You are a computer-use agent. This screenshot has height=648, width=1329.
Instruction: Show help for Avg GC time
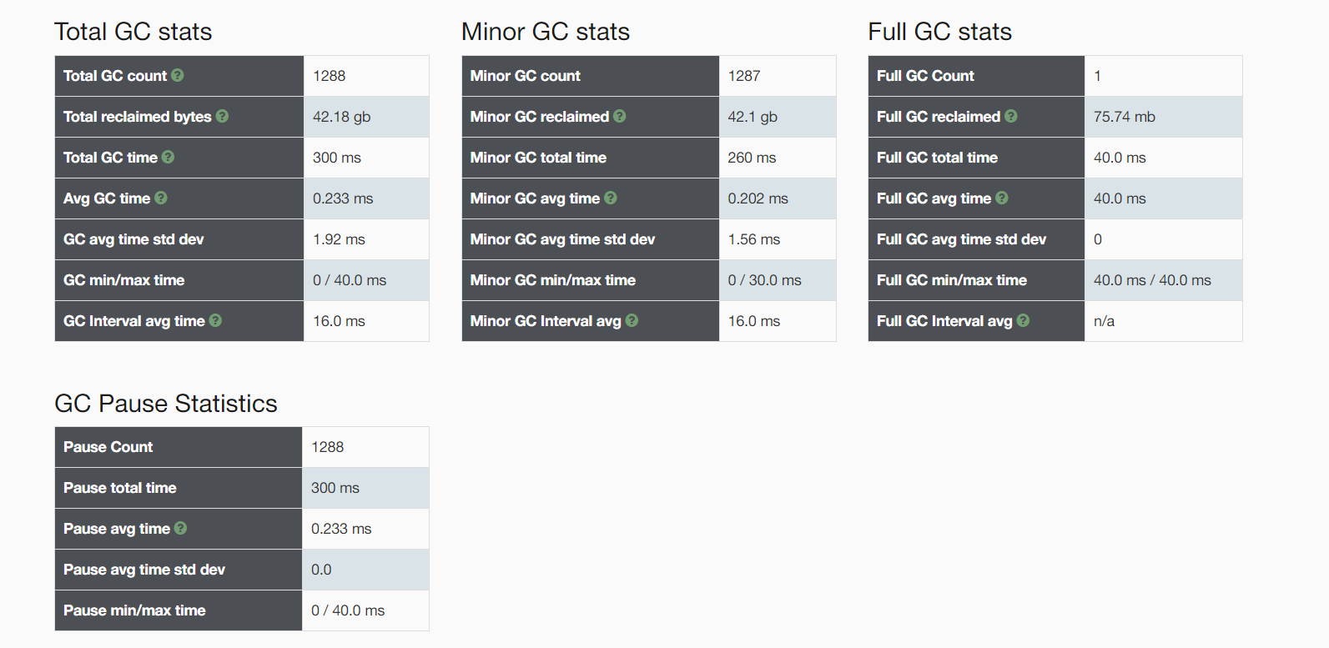pos(161,198)
